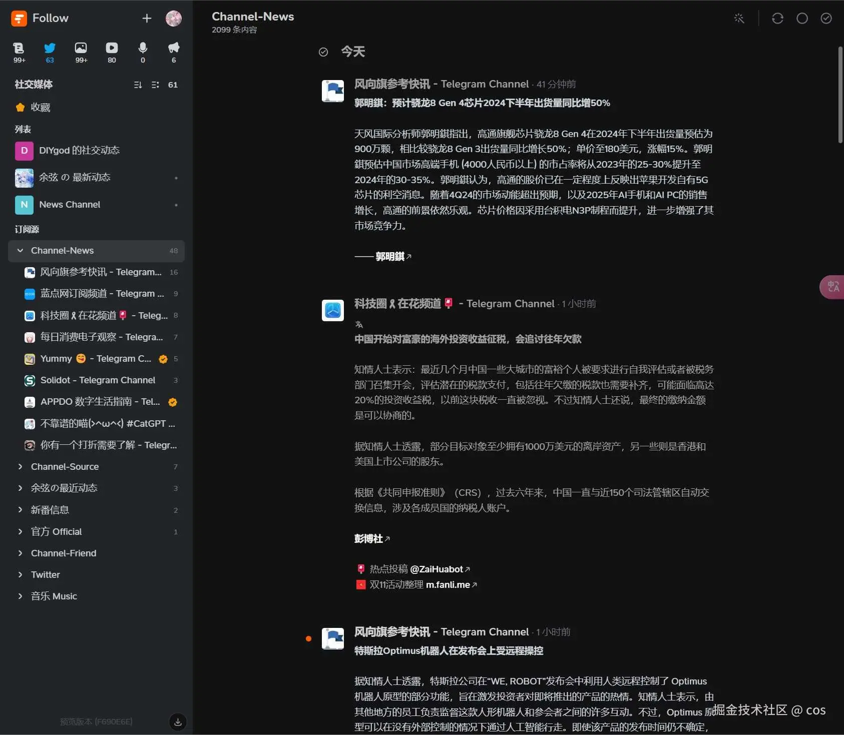This screenshot has width=844, height=735.
Task: Click the download update icon at bottom
Action: click(178, 721)
